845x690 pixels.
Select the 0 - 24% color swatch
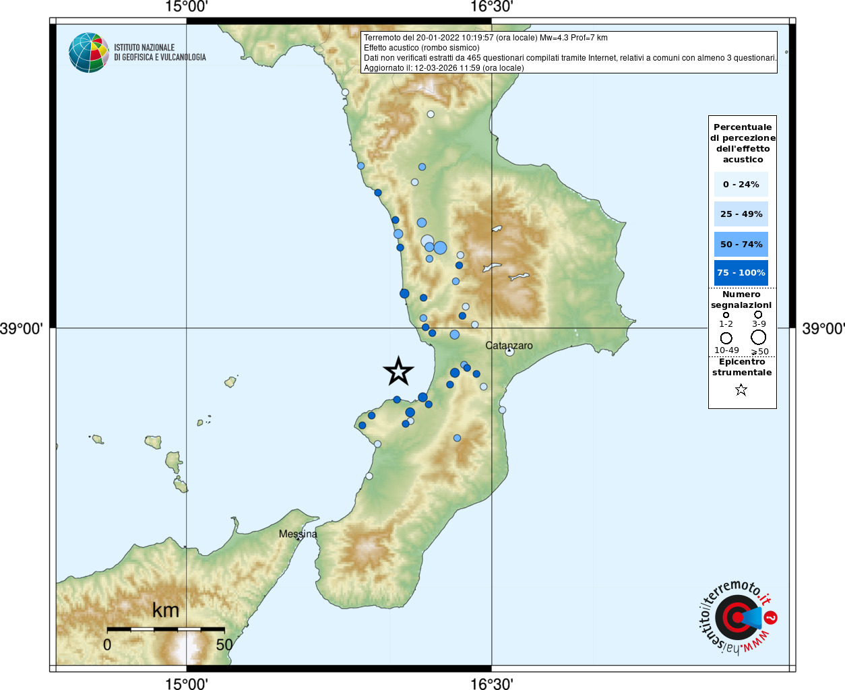coord(741,184)
